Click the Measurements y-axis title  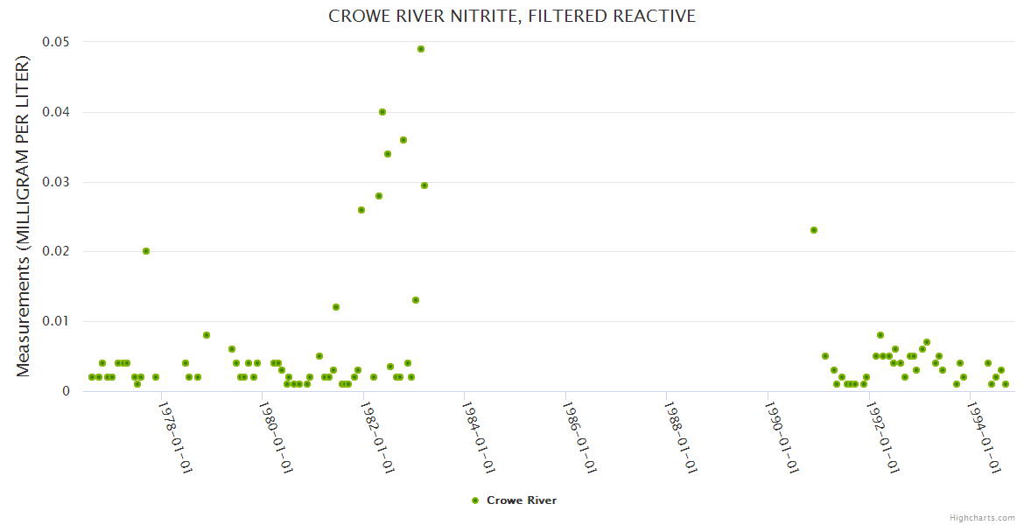[24, 216]
